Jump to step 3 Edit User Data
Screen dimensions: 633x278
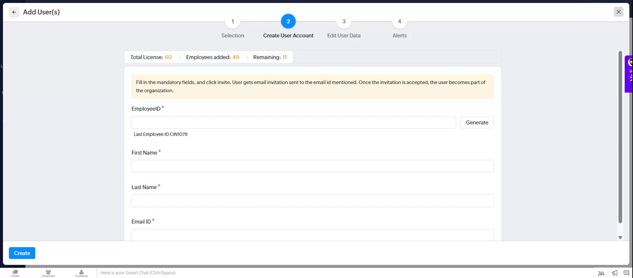tap(344, 21)
